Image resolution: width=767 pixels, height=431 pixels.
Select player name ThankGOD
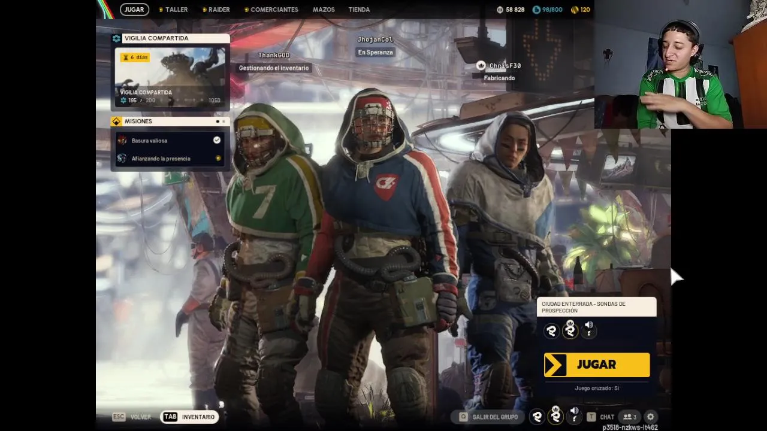click(274, 55)
